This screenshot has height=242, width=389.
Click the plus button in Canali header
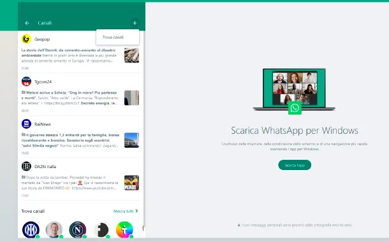(135, 23)
